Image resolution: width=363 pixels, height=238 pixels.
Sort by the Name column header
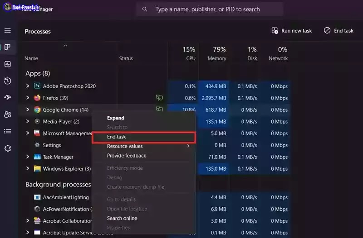pyautogui.click(x=31, y=58)
